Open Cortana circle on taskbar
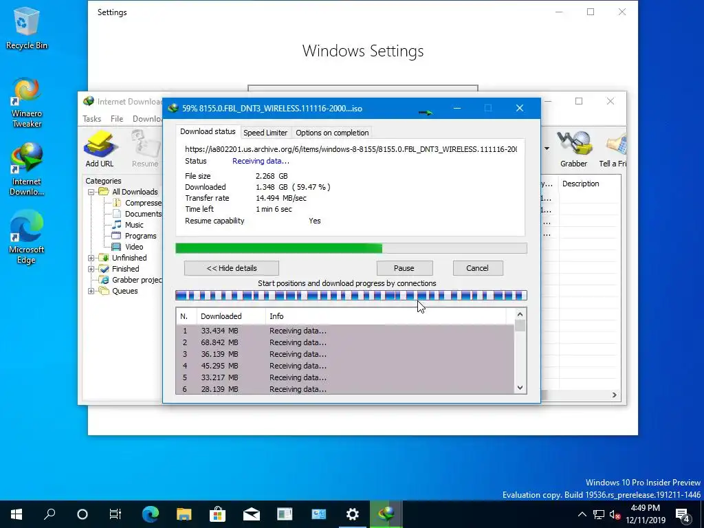The width and height of the screenshot is (704, 528). tap(82, 514)
